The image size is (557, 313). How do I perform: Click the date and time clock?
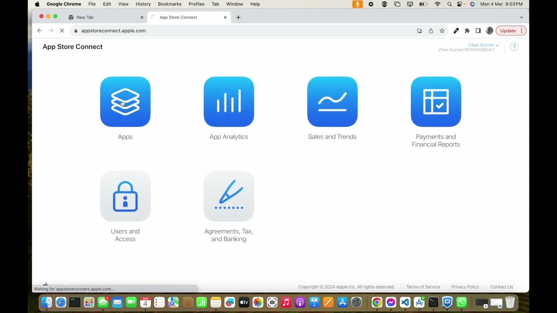point(501,4)
